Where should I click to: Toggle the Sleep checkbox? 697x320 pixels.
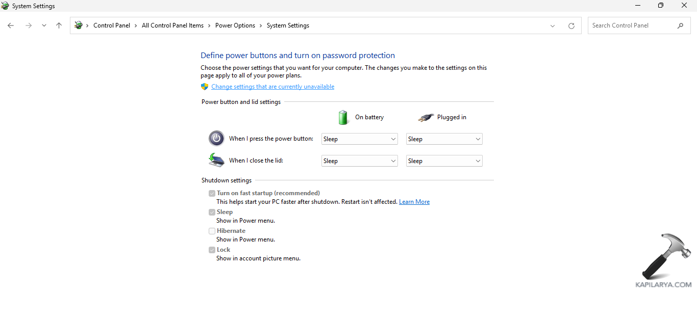(x=212, y=211)
